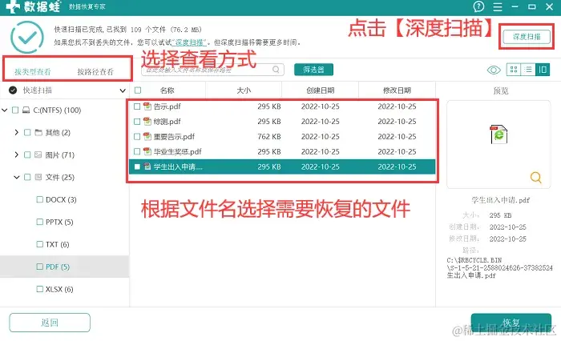This screenshot has height=341, width=561.
Task: Select the PDF (5) tree item
Action: click(57, 267)
